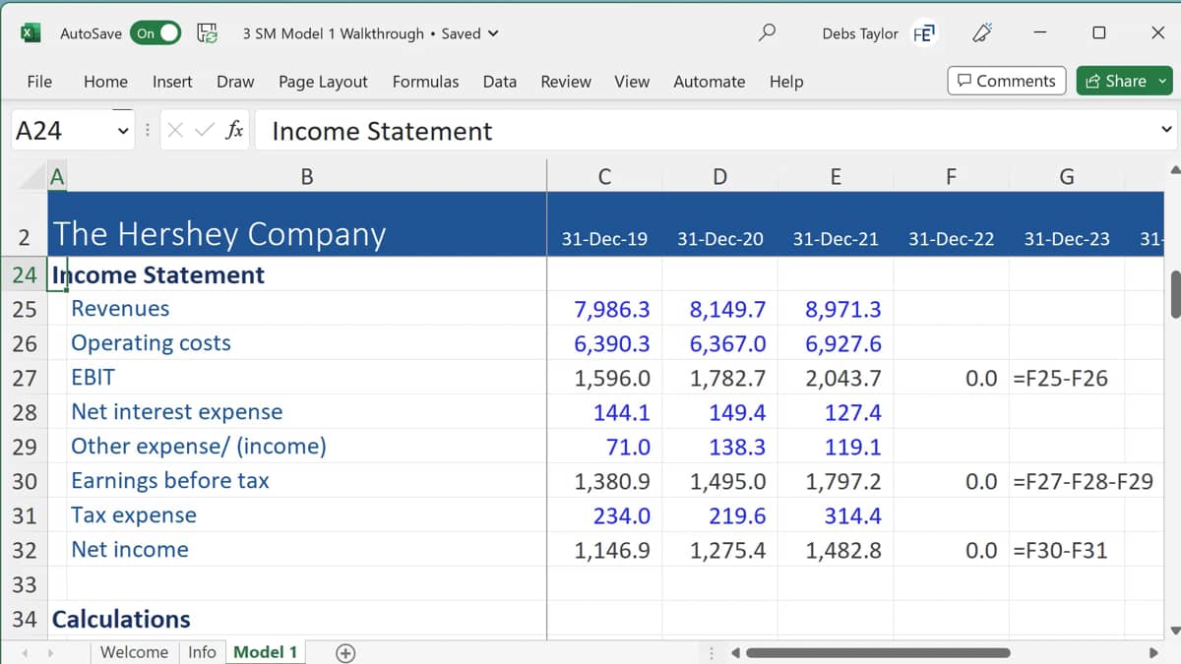Image resolution: width=1181 pixels, height=664 pixels.
Task: Expand the formula bar chevron
Action: tap(1166, 130)
